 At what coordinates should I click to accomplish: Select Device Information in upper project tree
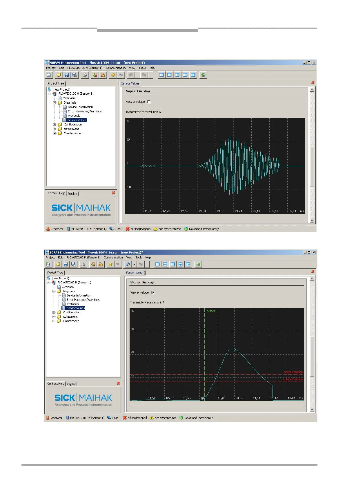80,107
